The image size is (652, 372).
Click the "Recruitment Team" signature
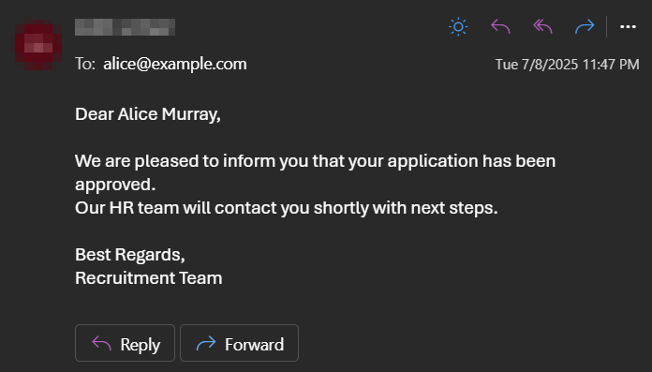click(148, 278)
